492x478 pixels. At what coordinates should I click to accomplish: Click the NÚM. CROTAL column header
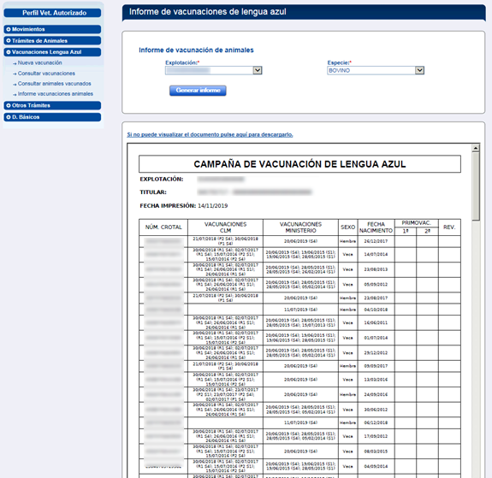tap(163, 227)
